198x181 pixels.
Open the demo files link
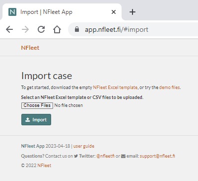point(170,88)
